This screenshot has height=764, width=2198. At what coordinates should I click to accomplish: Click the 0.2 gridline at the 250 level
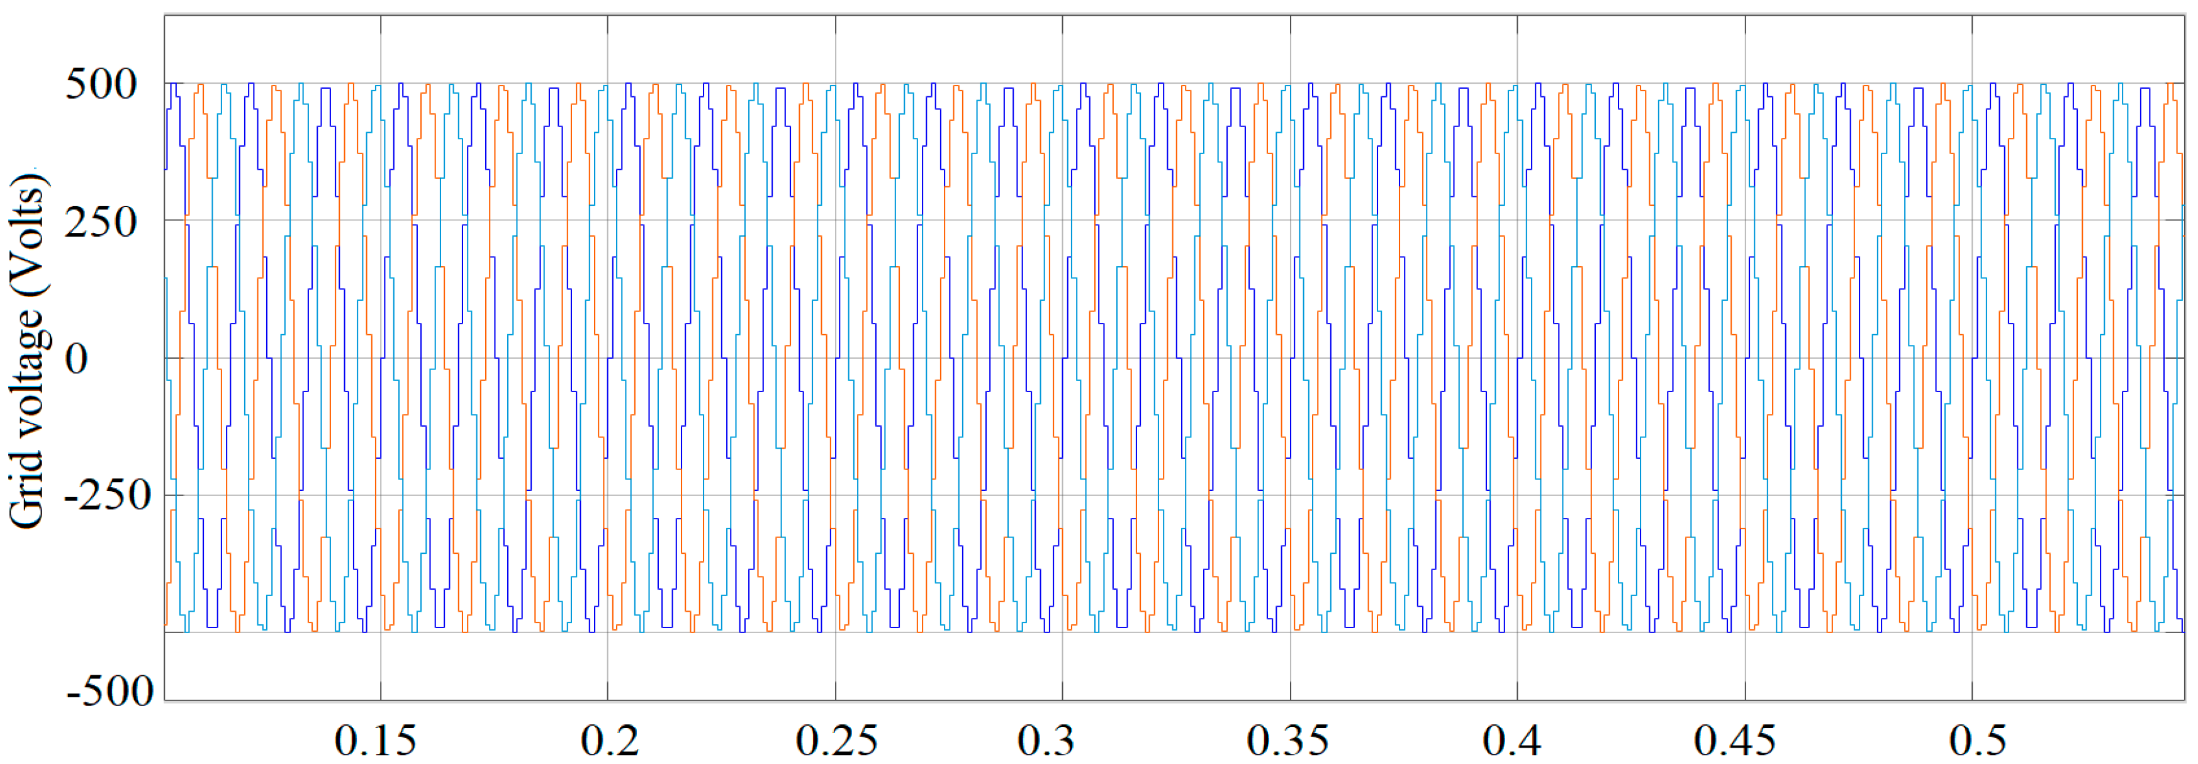pos(607,221)
